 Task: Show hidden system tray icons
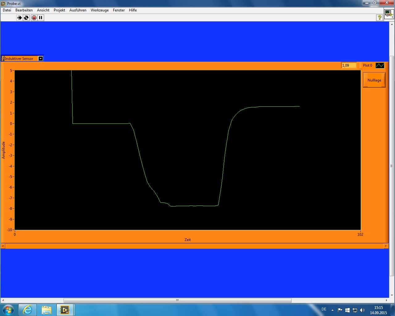pos(332,310)
